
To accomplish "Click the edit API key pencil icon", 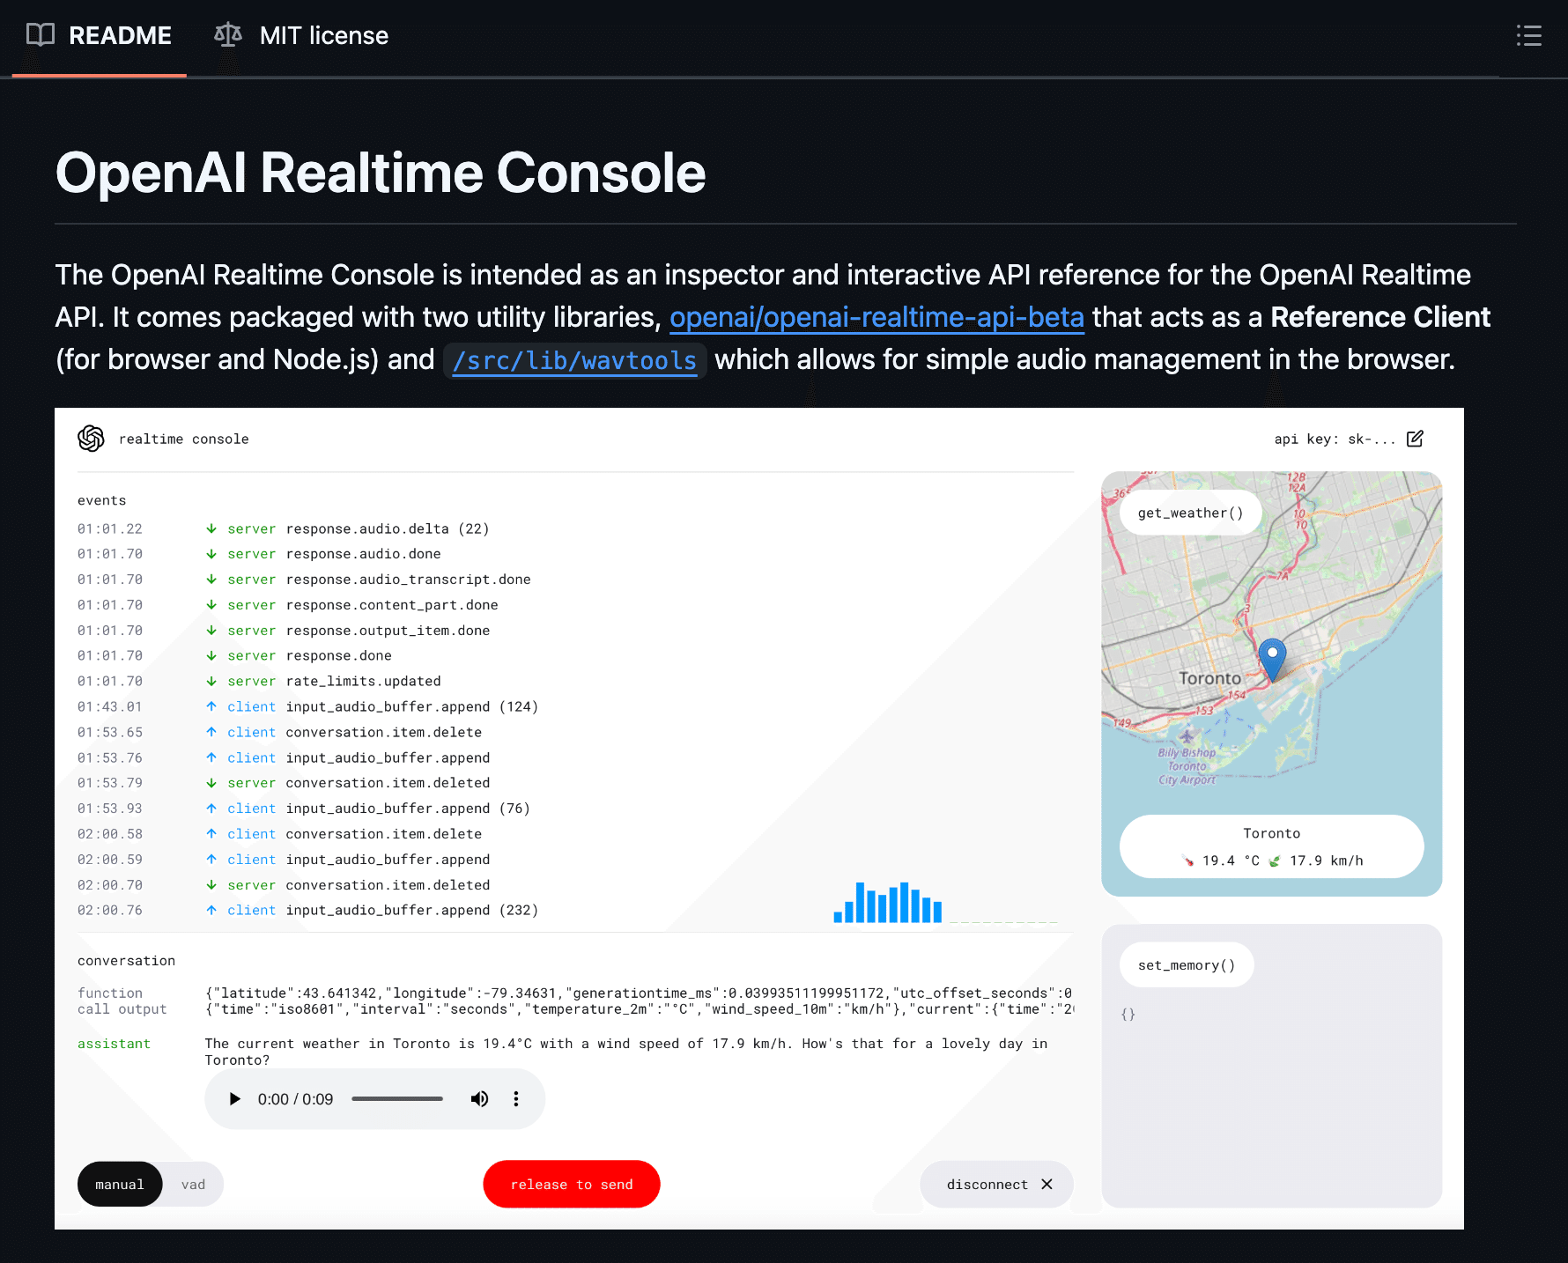I will pyautogui.click(x=1415, y=439).
